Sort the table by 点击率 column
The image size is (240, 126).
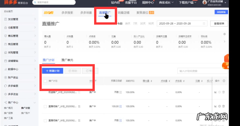pyautogui.click(x=184, y=81)
